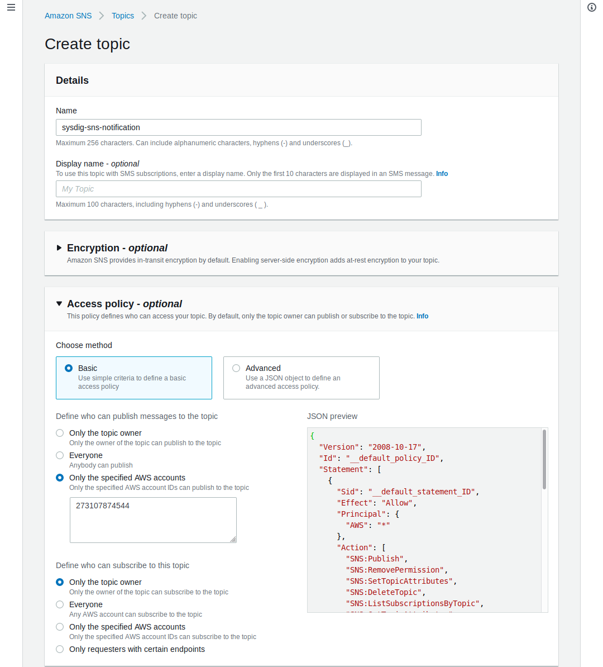Select Only requesters with certain endpoints
Screen dimensions: 603x667
[60, 650]
